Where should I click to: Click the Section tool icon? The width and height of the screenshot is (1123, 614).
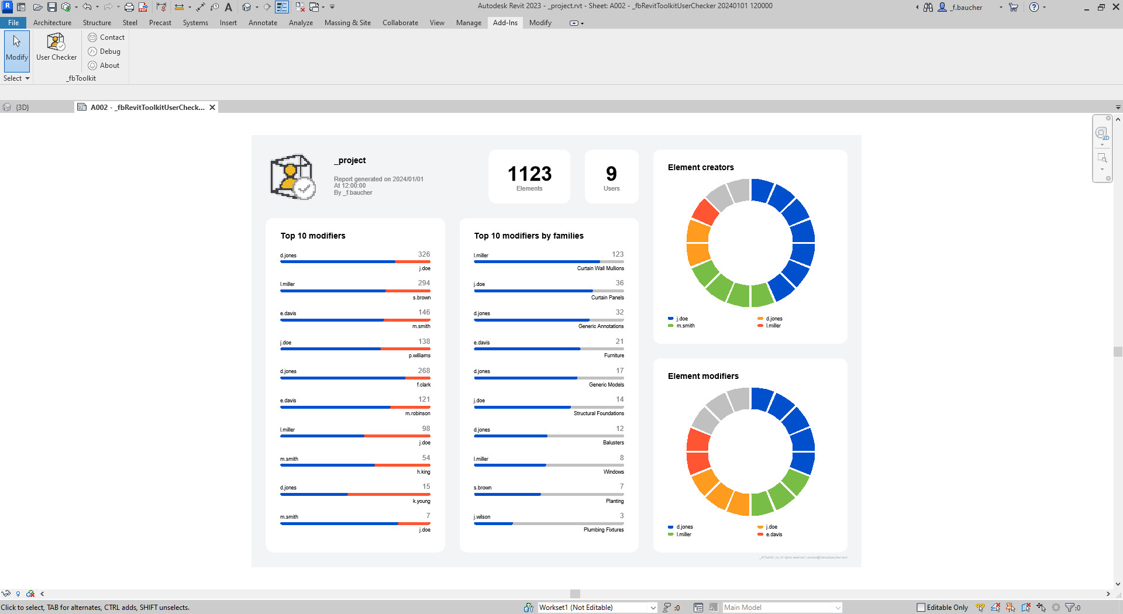point(267,7)
